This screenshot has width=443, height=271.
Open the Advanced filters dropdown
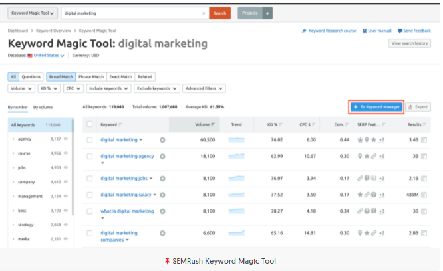pyautogui.click(x=204, y=88)
